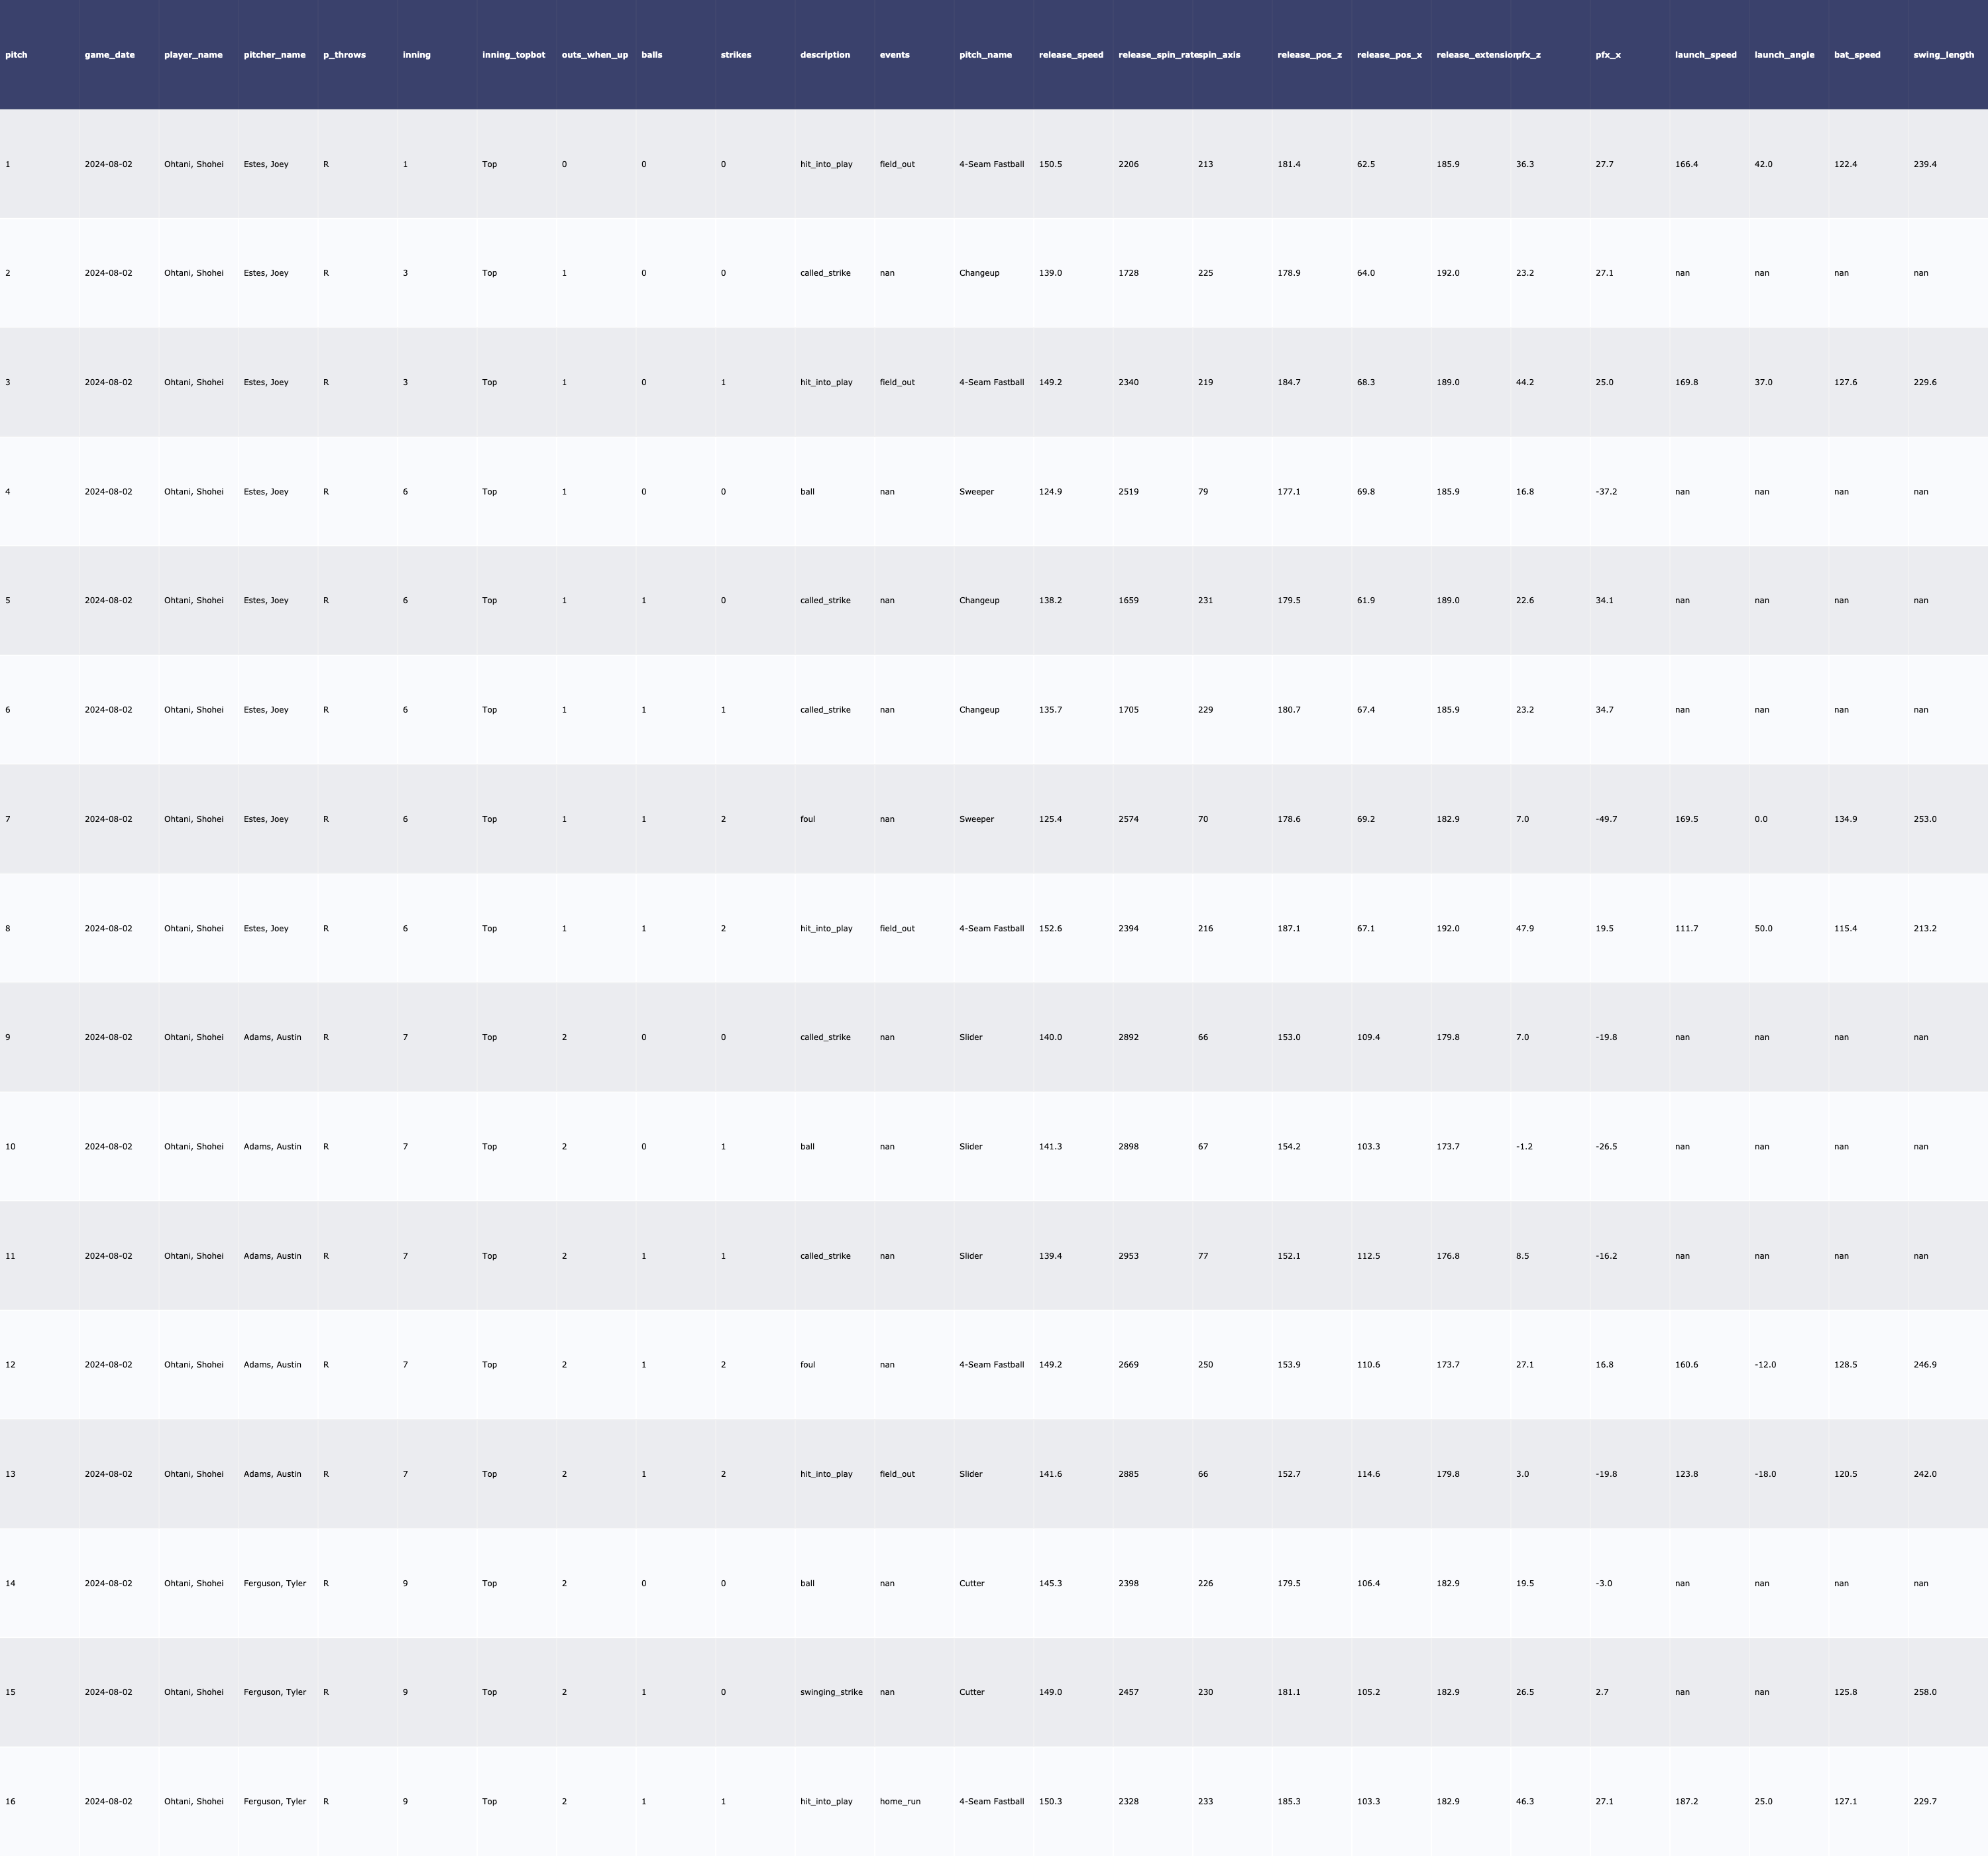Image resolution: width=1988 pixels, height=1856 pixels.
Task: Select launch angle -12.0 in row 12
Action: click(1764, 1365)
